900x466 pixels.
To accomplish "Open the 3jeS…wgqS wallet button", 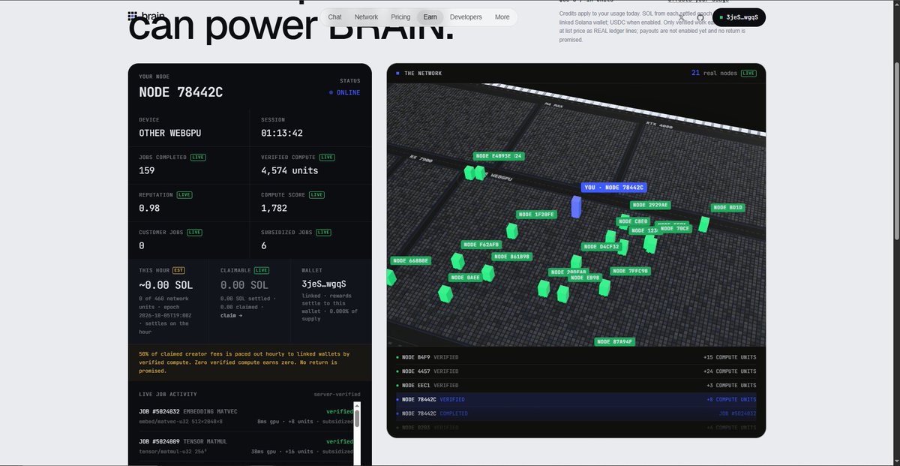I will pos(738,17).
